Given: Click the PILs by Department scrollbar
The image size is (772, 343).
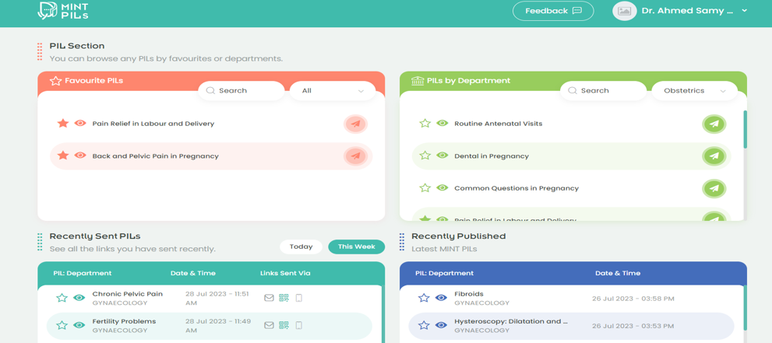Looking at the screenshot, I should [745, 130].
